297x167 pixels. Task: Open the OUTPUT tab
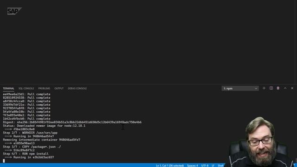pos(59,89)
